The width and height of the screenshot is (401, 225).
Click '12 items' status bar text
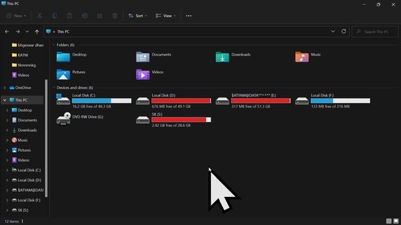point(12,221)
